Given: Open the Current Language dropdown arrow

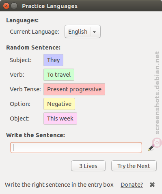Looking at the screenshot, I should click(95, 32).
